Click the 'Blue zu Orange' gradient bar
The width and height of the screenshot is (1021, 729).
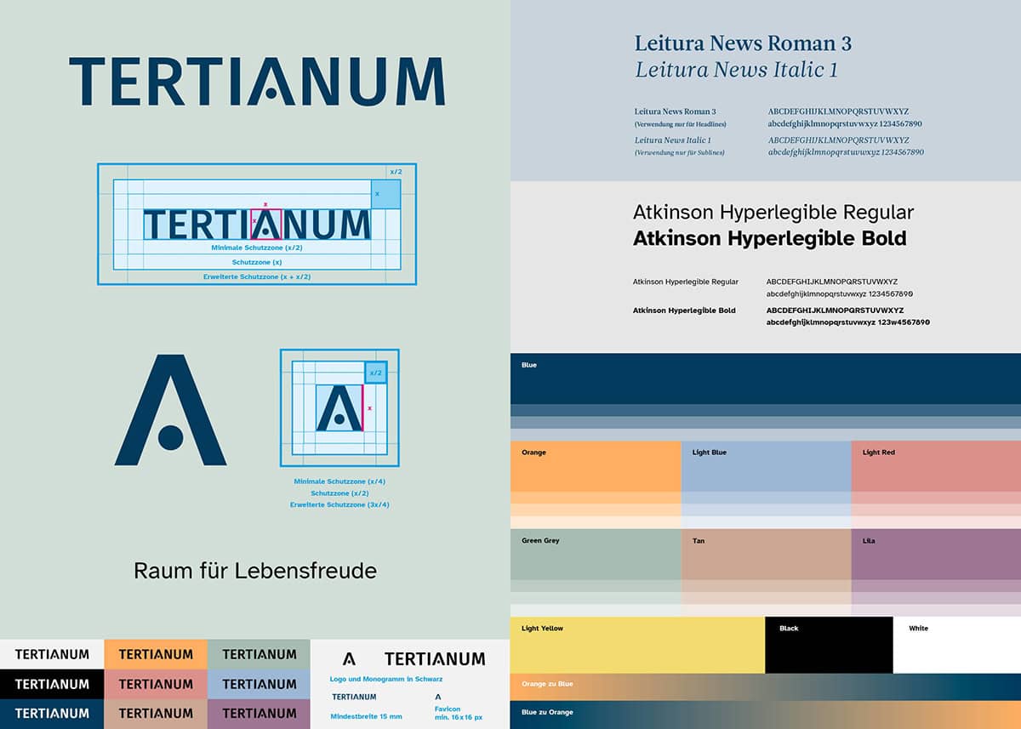766,715
